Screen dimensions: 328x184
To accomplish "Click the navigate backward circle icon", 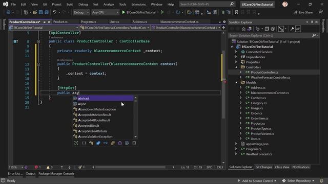I will (8, 12).
